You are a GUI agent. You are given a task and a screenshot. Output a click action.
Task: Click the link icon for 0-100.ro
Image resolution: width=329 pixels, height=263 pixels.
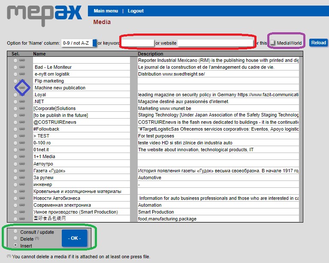[22, 143]
